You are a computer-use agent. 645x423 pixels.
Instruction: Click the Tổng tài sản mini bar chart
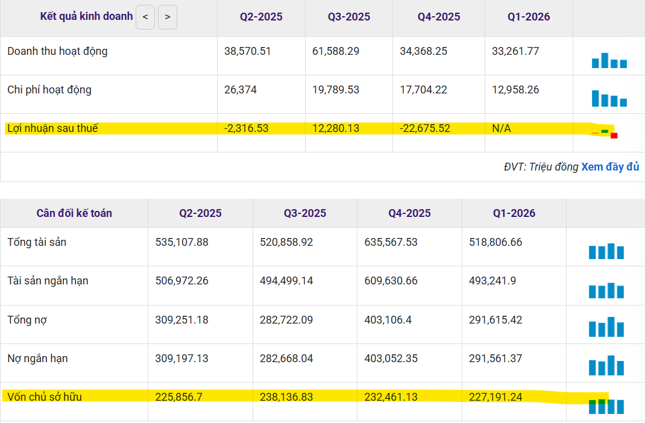click(x=606, y=251)
